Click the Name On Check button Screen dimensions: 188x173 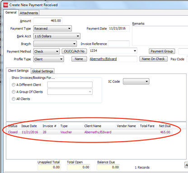click(x=153, y=59)
